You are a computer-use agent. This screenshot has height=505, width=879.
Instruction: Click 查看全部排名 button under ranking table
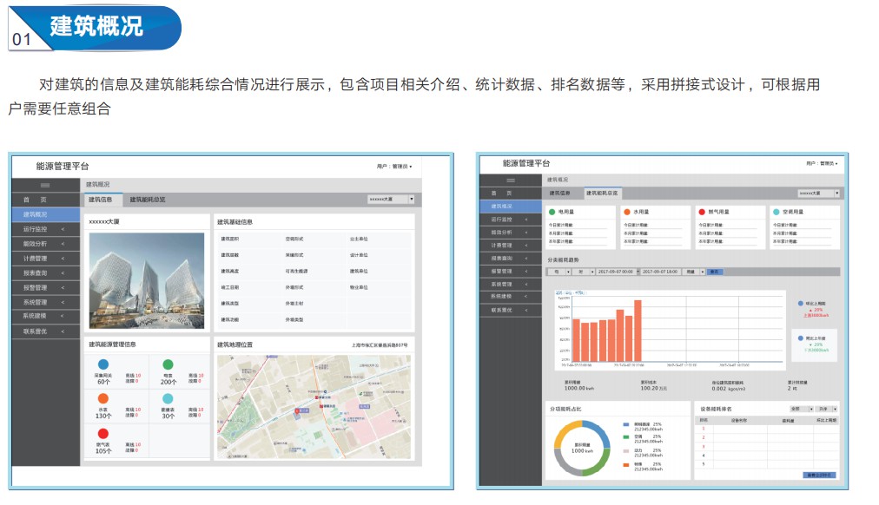[820, 475]
